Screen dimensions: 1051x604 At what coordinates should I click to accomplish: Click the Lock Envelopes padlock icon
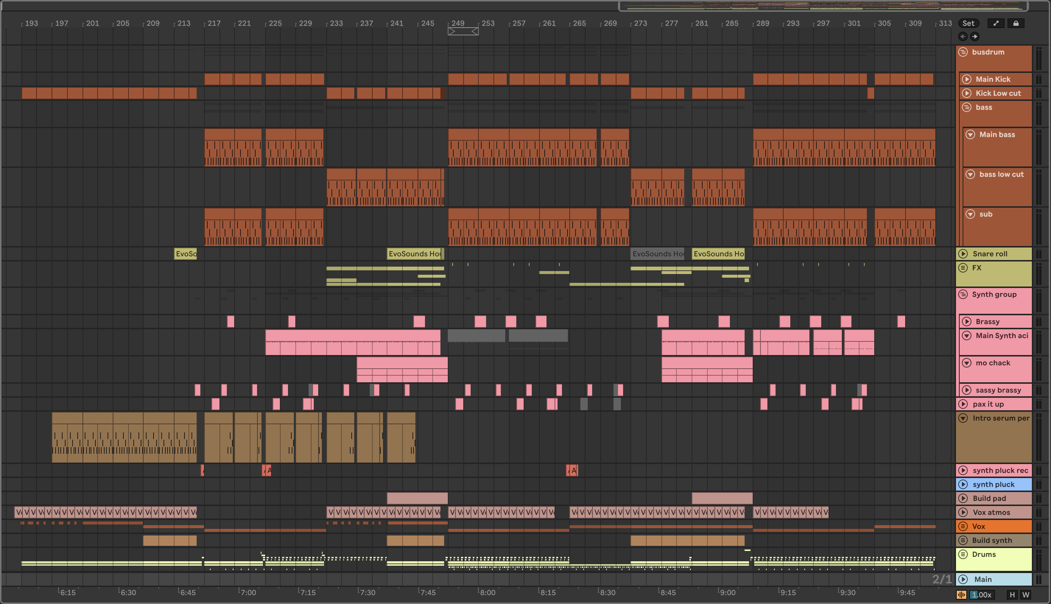(x=1016, y=23)
